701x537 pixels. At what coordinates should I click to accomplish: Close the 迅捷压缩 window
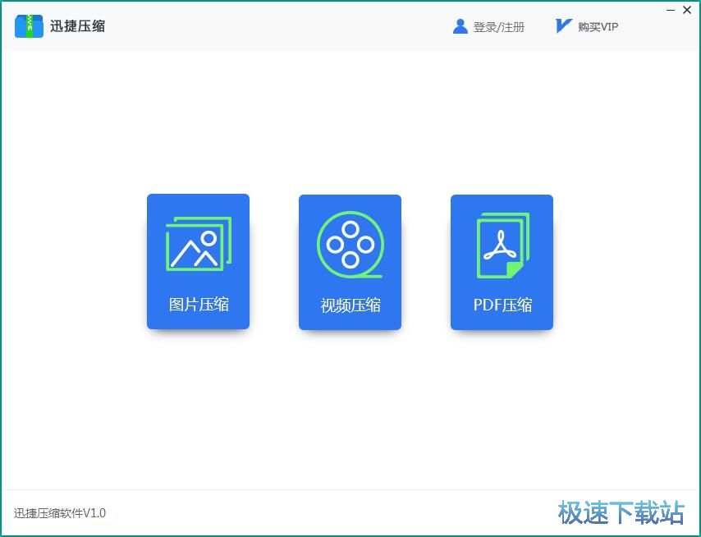coord(687,10)
